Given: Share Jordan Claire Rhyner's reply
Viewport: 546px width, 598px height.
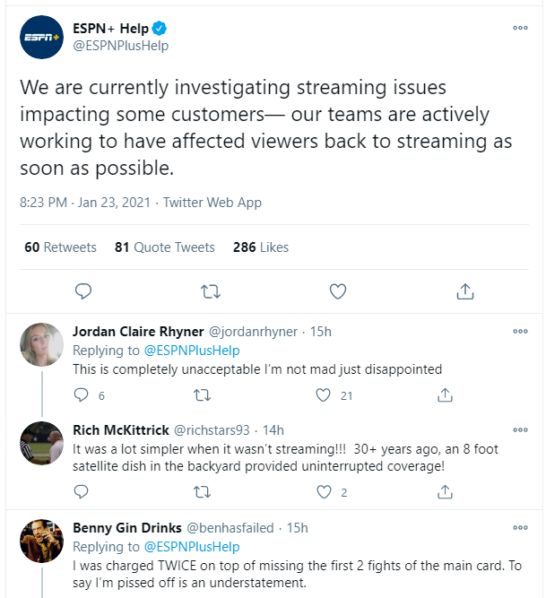Looking at the screenshot, I should point(444,394).
